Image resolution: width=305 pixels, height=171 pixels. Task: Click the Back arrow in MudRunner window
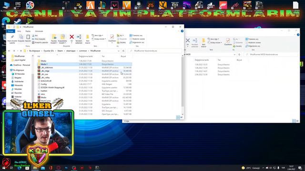click(x=9, y=51)
